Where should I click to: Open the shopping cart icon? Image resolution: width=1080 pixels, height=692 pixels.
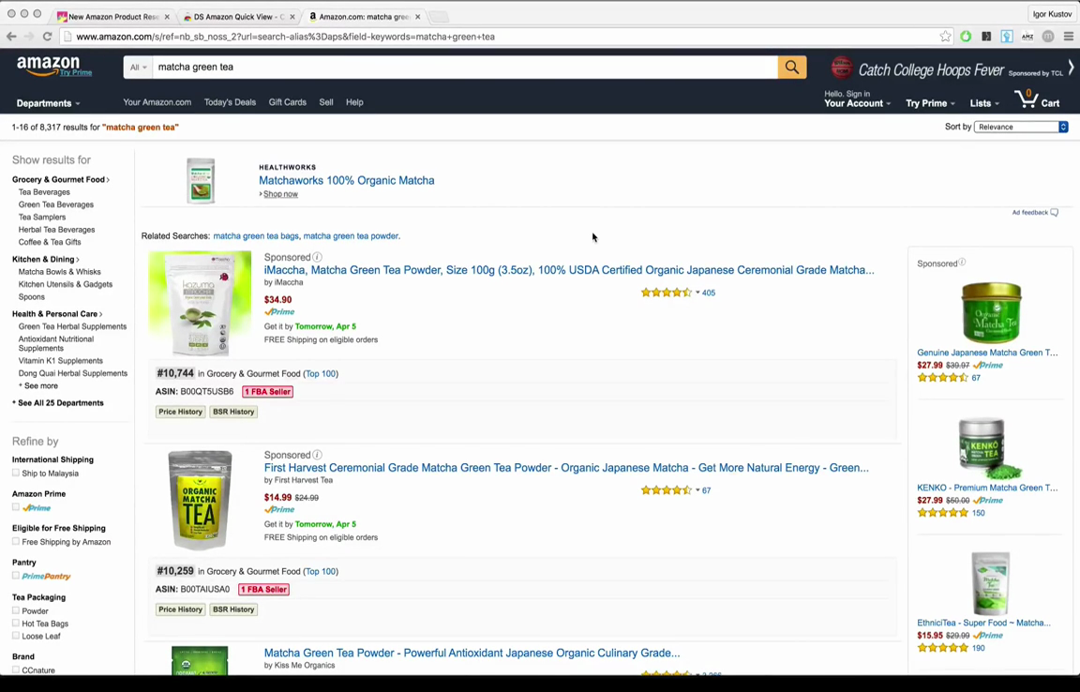[1027, 99]
